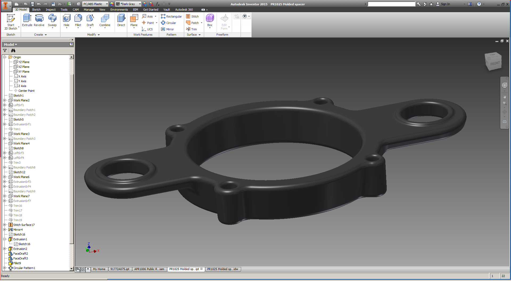Switch to PR1025 Molded sp...idw tab

[223, 269]
